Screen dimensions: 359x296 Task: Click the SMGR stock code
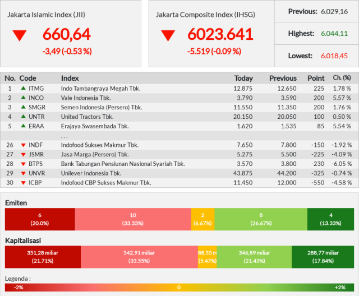click(x=37, y=107)
